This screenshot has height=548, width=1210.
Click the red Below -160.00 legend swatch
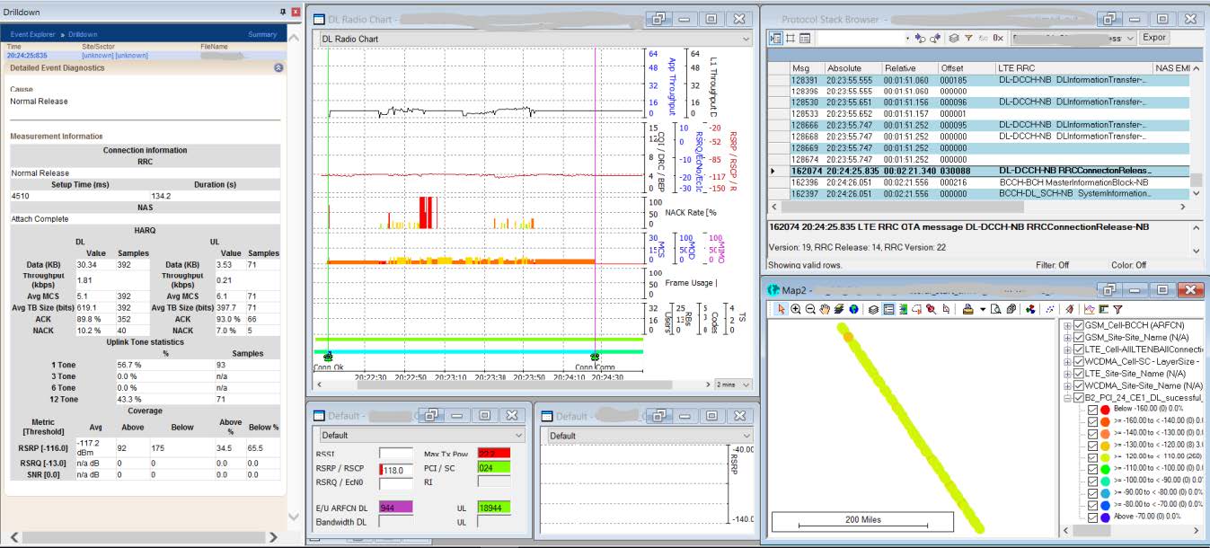[1107, 409]
